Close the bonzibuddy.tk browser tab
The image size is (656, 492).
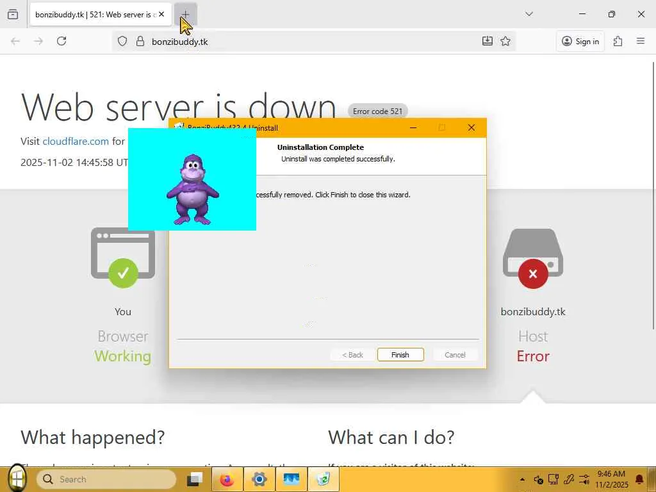pos(161,14)
